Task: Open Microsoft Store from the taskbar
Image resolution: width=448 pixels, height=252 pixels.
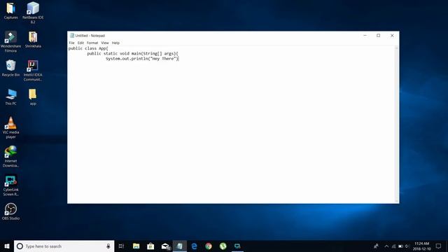Action: (150, 246)
